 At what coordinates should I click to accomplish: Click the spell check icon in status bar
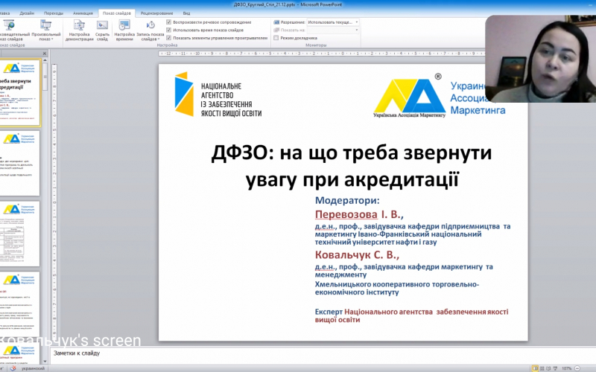[13, 368]
